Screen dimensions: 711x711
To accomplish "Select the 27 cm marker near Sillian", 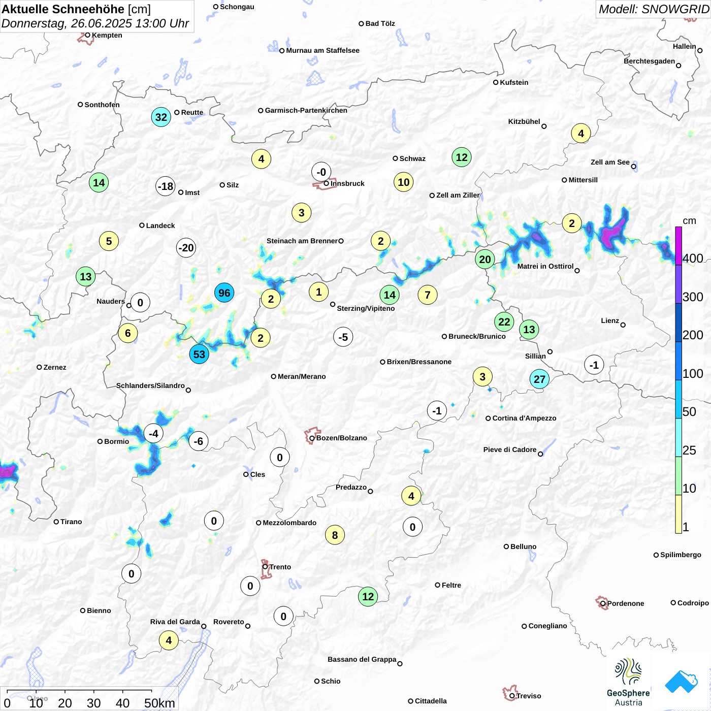I will (x=539, y=379).
